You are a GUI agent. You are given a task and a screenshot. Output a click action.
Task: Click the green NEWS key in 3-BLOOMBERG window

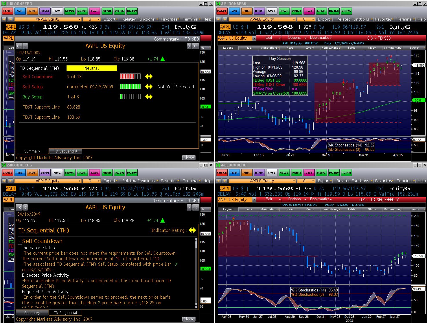pyautogui.click(x=284, y=11)
